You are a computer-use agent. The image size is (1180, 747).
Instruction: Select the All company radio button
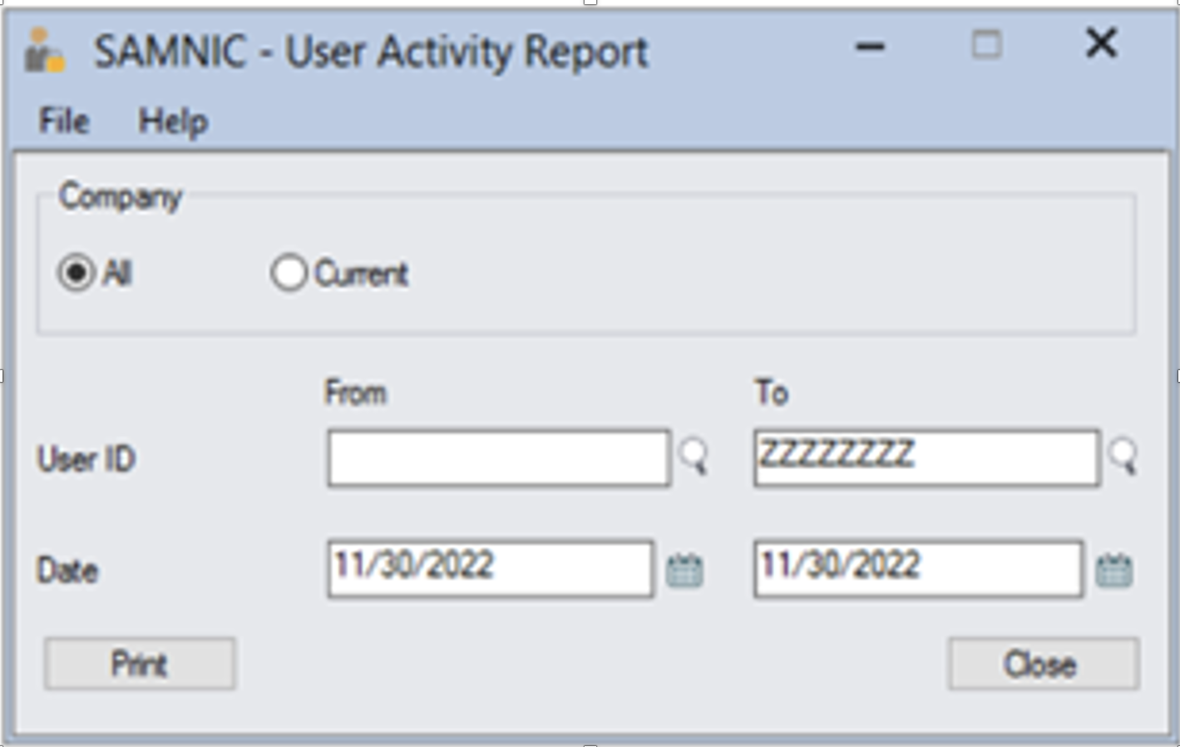click(78, 272)
